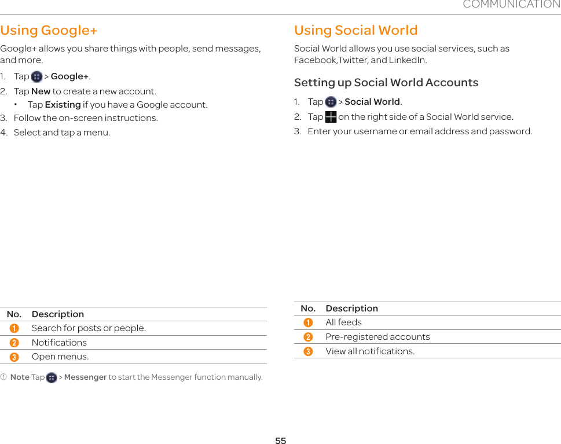Click the bold word 'Existing' in the bullet

point(63,105)
